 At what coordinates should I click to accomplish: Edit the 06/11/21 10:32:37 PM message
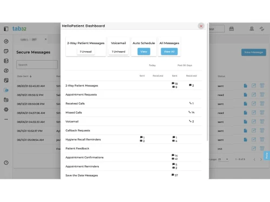tap(254, 130)
